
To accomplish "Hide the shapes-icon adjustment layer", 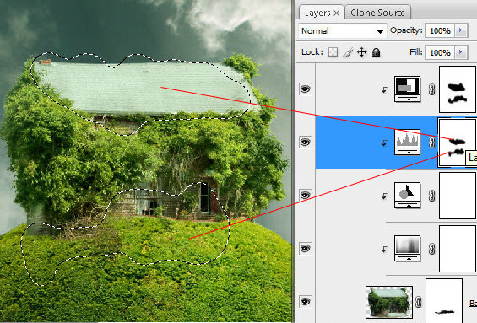I will 305,195.
